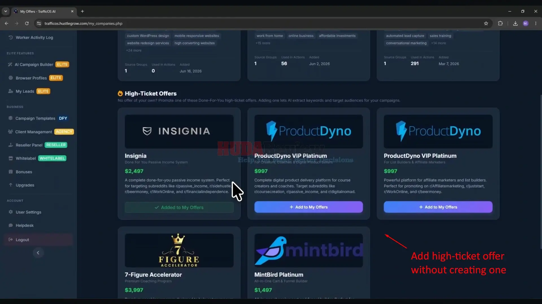Click the My Leads people icon
This screenshot has width=542, height=304.
click(11, 91)
